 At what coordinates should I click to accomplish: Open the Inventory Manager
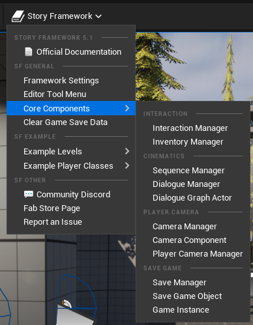[x=193, y=142]
